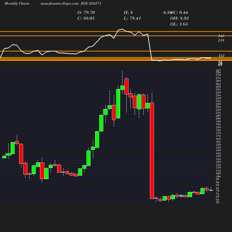Click the '245' label beside line chart
The image size is (232, 232).
click(x=221, y=36)
